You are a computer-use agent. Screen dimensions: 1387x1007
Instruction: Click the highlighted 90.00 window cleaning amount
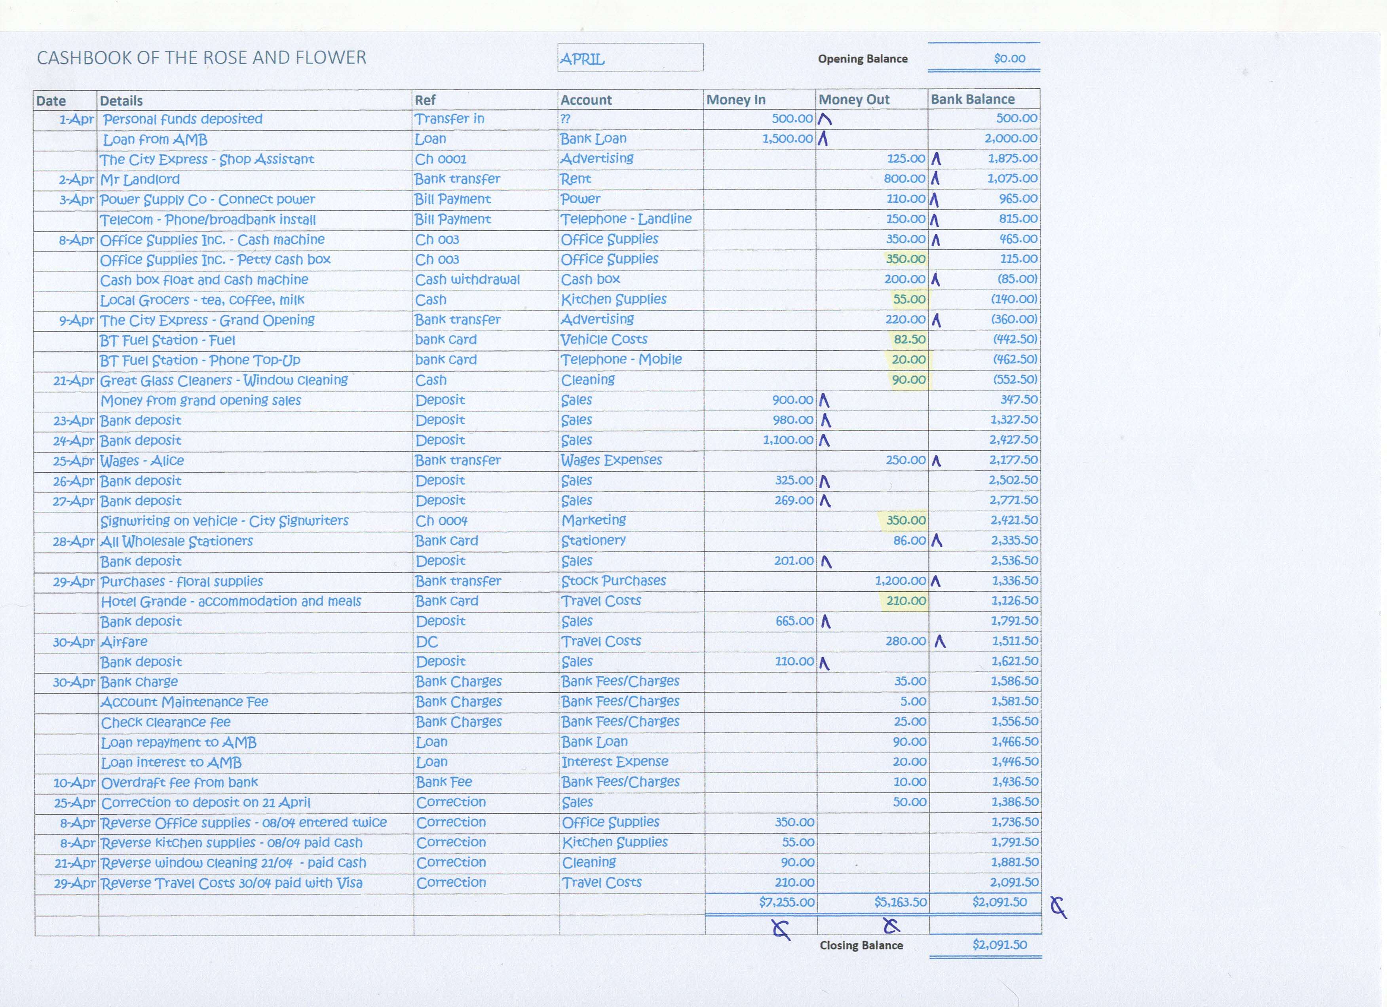pos(909,380)
